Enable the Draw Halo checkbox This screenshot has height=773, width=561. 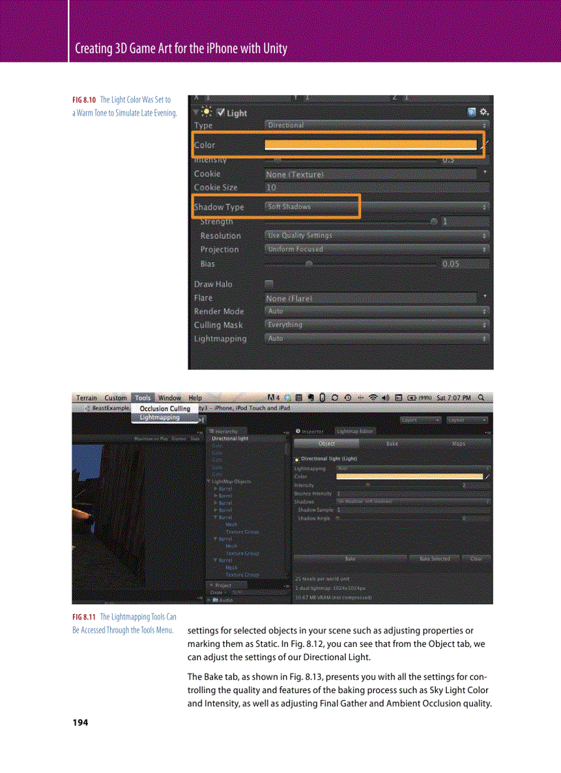[x=269, y=284]
